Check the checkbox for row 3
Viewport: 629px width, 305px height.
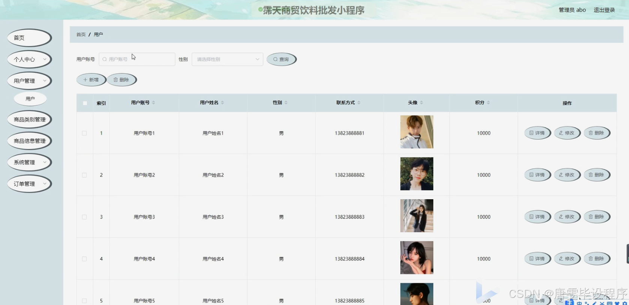[x=84, y=217]
